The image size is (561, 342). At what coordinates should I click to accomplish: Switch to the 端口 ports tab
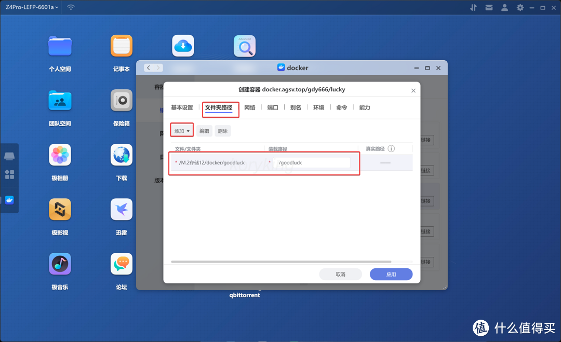click(272, 107)
